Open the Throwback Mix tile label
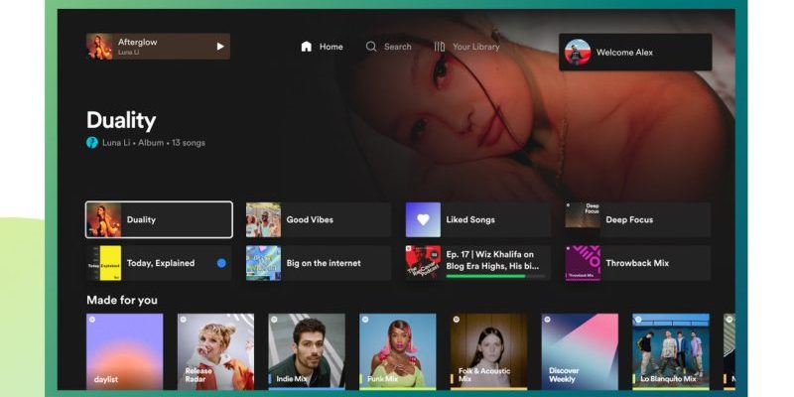This screenshot has height=397, width=794. 637,263
